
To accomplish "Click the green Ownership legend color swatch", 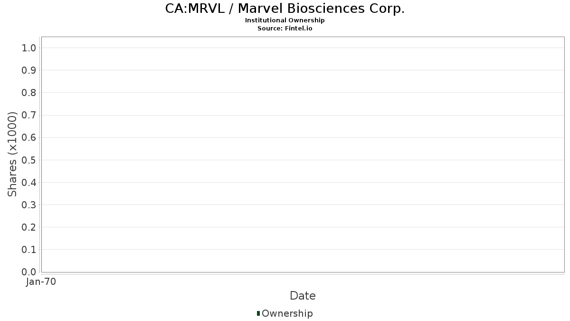I will coord(258,313).
